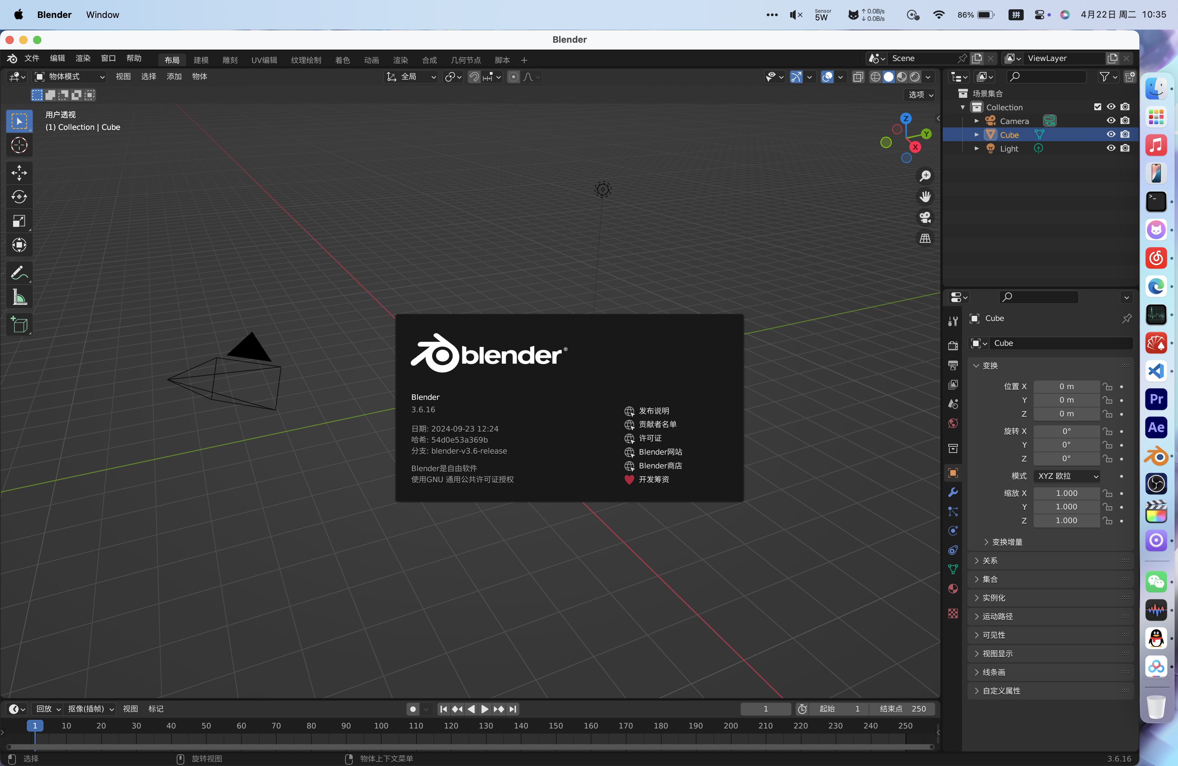Click frame 100 on the timeline
1178x766 pixels.
(x=381, y=726)
